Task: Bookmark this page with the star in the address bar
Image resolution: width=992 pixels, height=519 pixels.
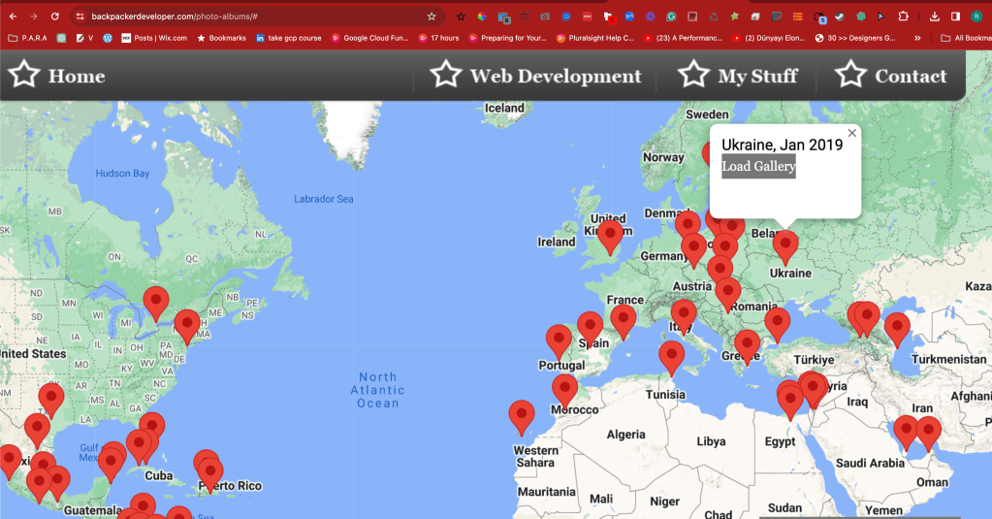Action: coord(432,16)
